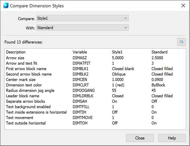Viewport: 190px width, 146px height.
Task: Click the DIMJOGANG variable cell
Action: pos(84,90)
